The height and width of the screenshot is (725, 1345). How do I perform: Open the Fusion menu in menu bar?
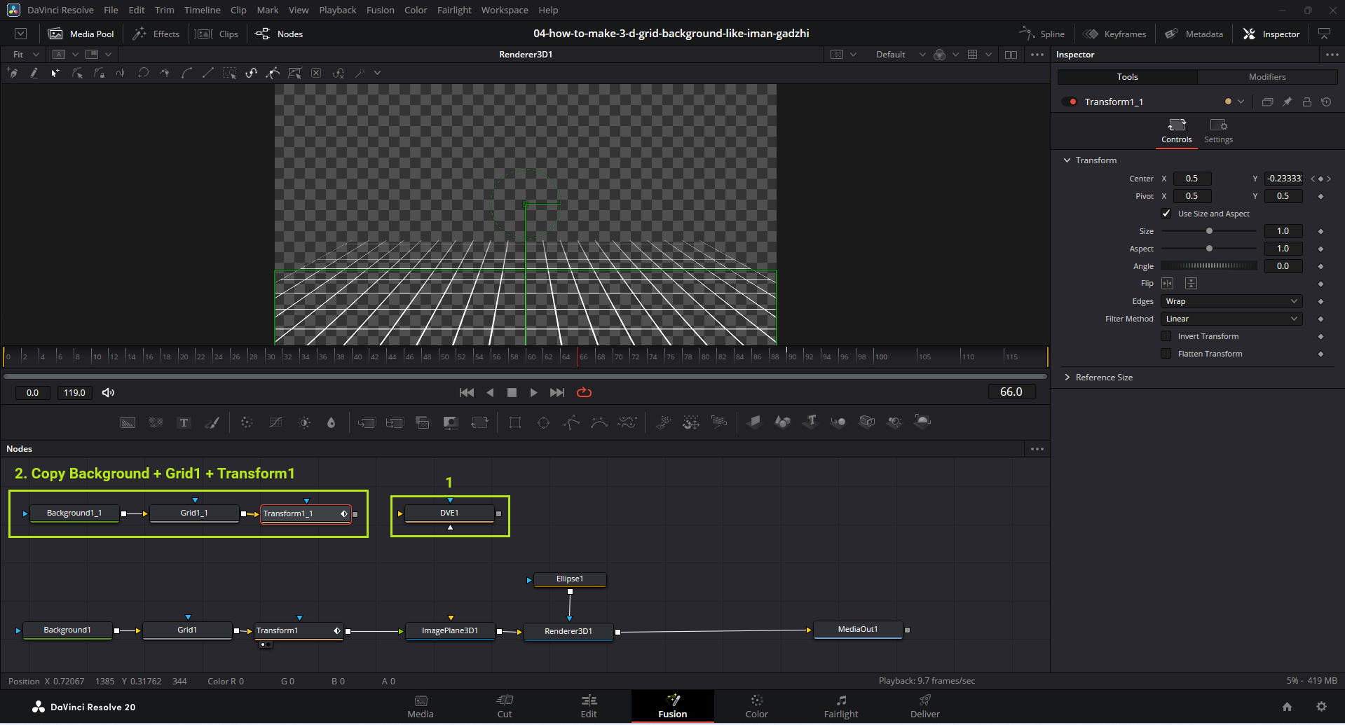click(380, 11)
